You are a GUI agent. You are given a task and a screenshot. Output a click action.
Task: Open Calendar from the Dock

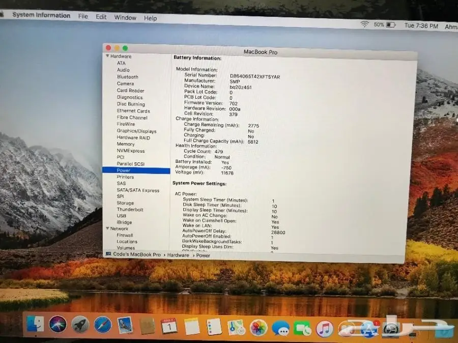click(169, 326)
